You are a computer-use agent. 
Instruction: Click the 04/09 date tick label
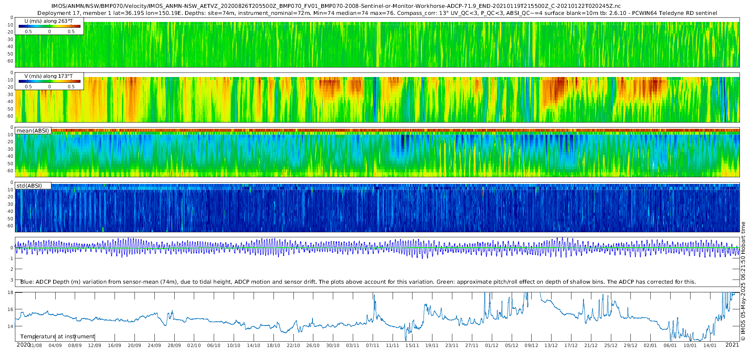(55, 345)
